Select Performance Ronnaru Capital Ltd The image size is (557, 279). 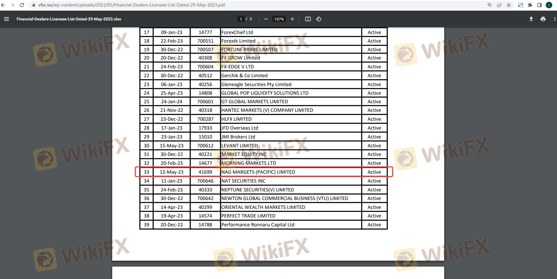258,225
